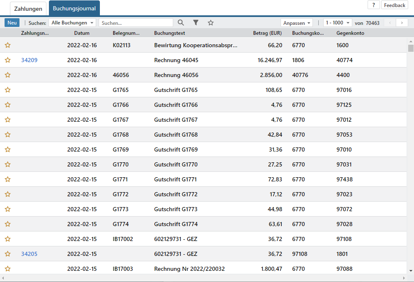Screen dimensions: 414x282
Task: Click the favorites star in the toolbar
Action: coord(211,23)
